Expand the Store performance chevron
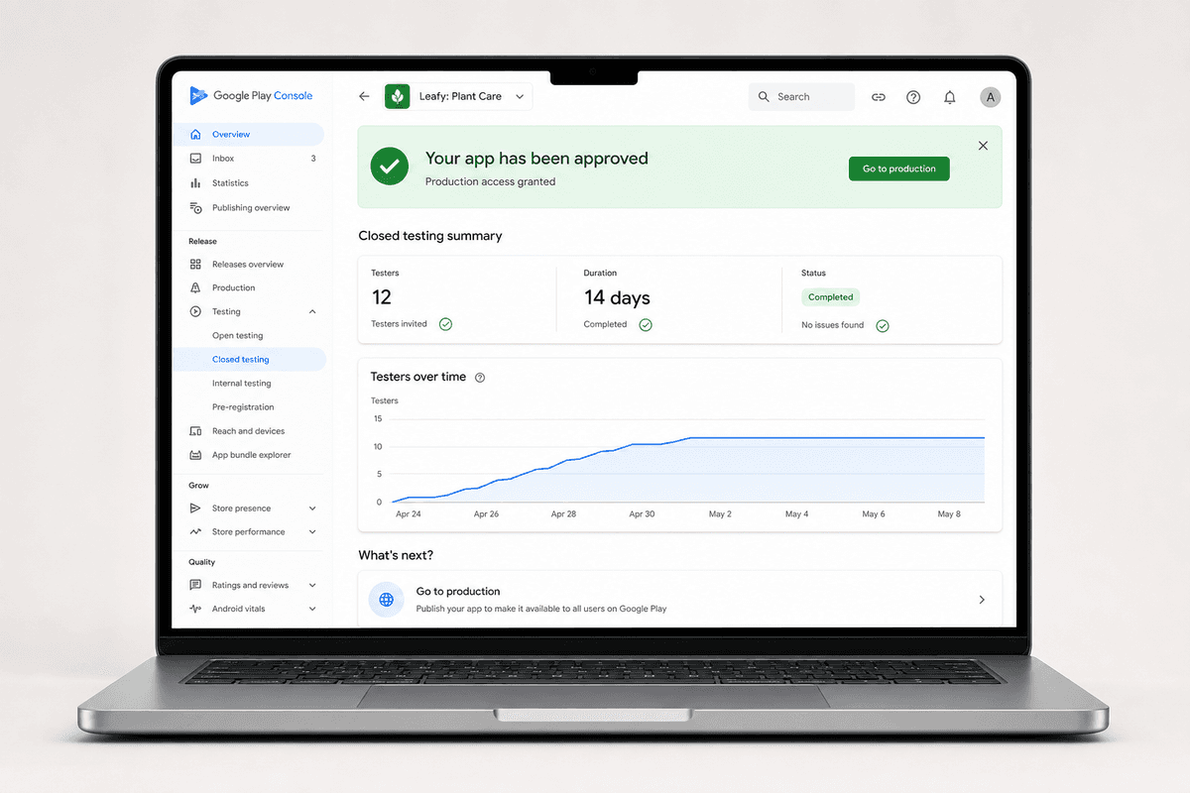The width and height of the screenshot is (1190, 793). 312,532
